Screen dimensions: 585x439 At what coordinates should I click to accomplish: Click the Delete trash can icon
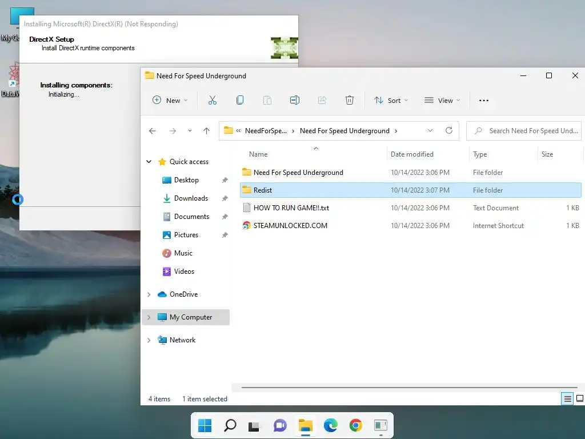(350, 100)
